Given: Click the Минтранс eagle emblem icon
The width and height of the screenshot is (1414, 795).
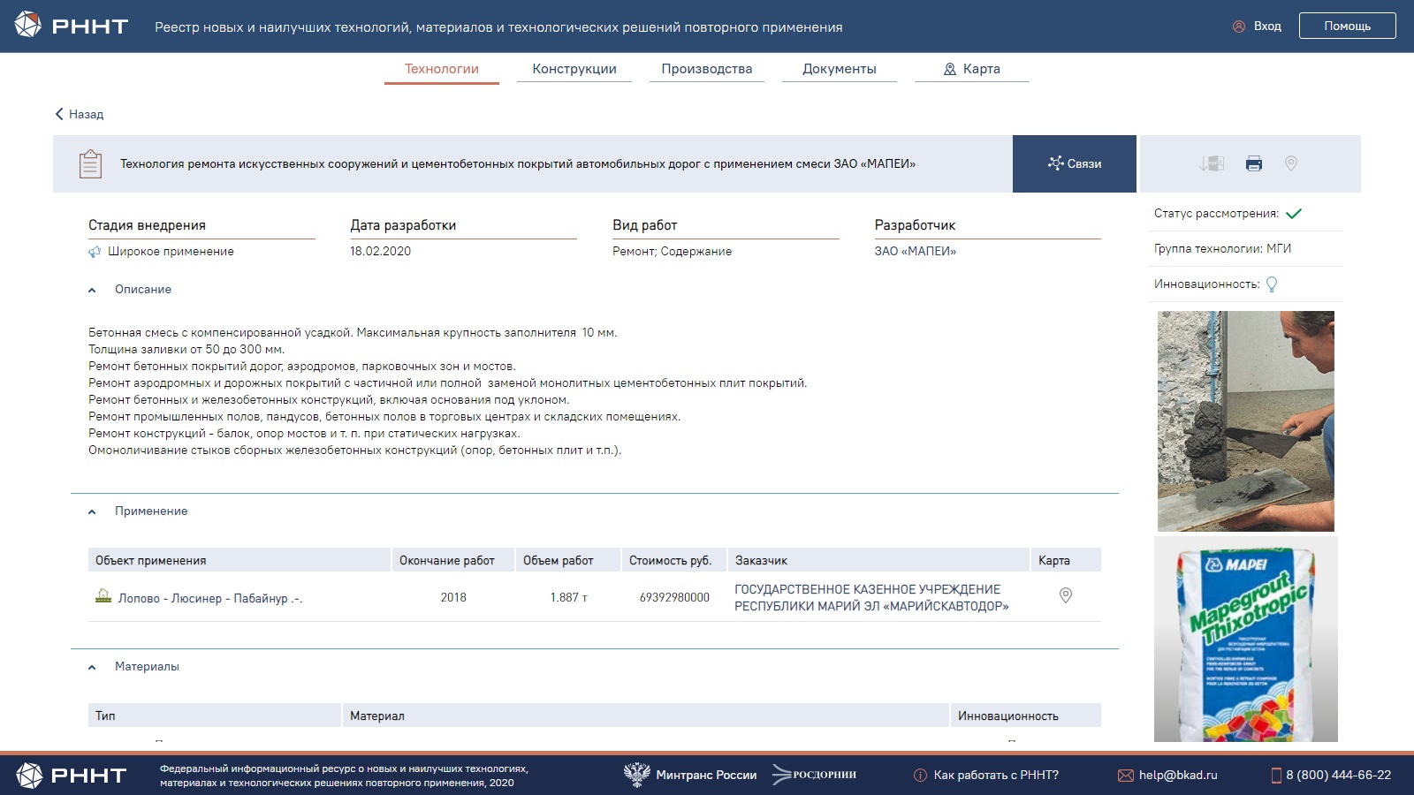Looking at the screenshot, I should (x=636, y=775).
